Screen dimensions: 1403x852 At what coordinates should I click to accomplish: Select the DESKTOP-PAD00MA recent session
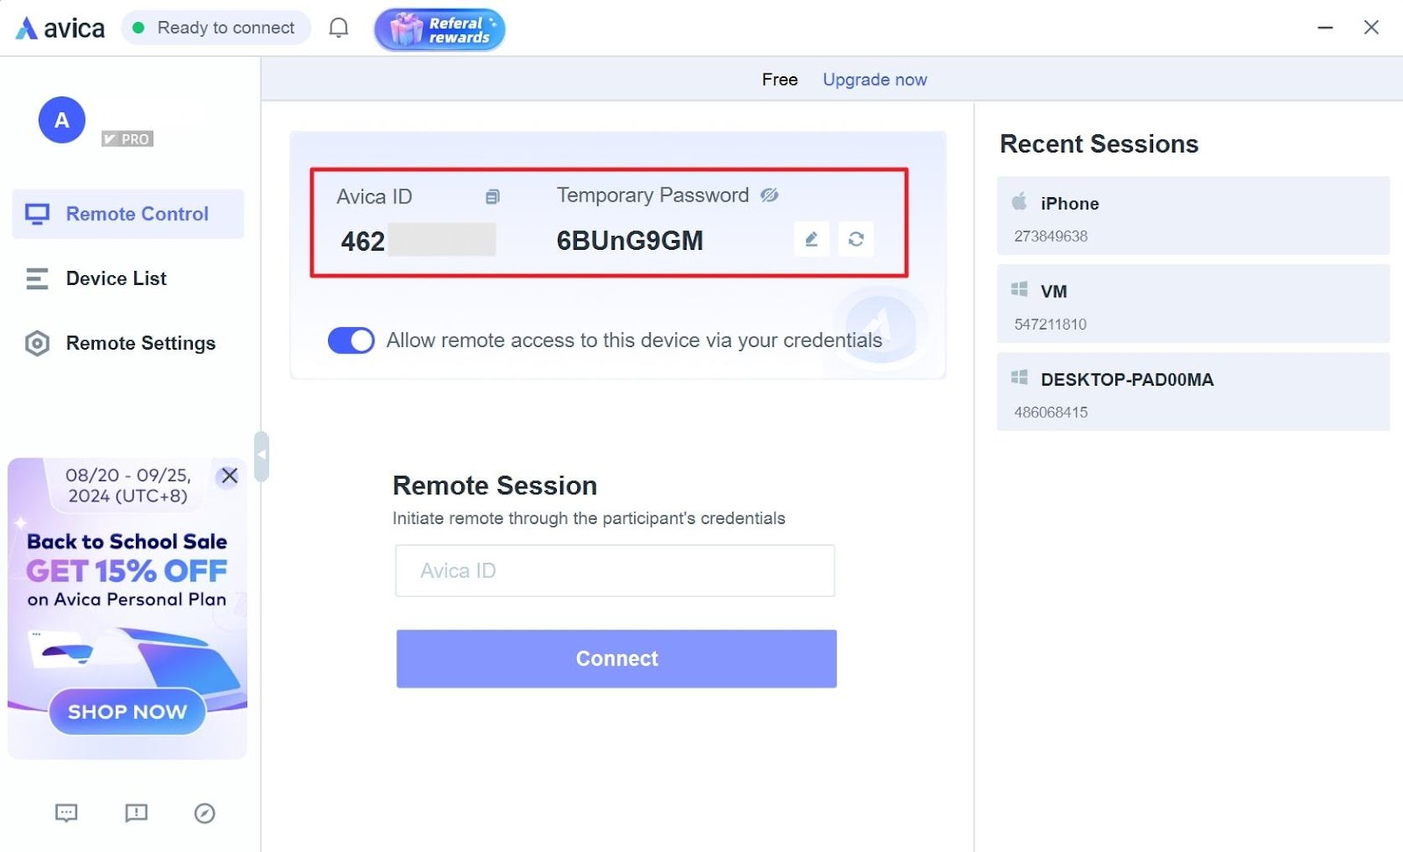click(x=1193, y=392)
